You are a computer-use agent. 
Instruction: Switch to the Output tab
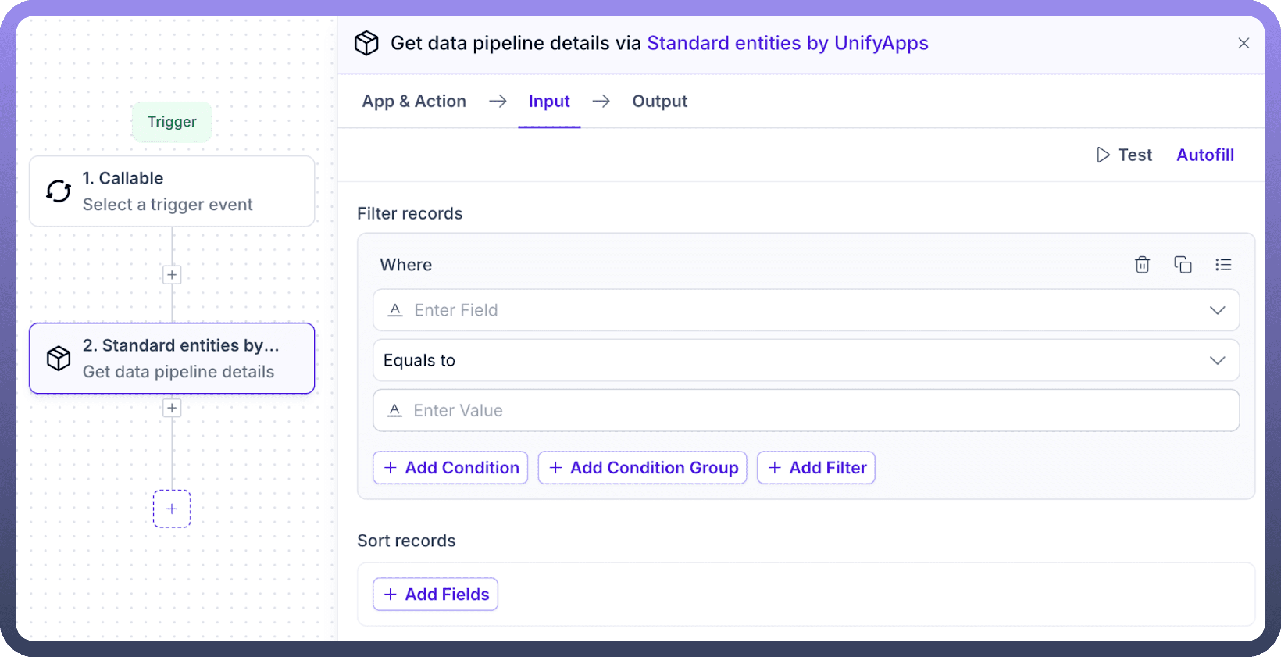coord(659,102)
